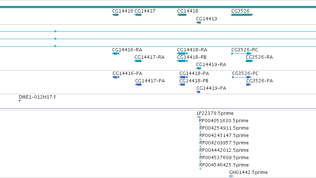
Task: Click the LP22379.5prime label text
Action: (x=215, y=113)
